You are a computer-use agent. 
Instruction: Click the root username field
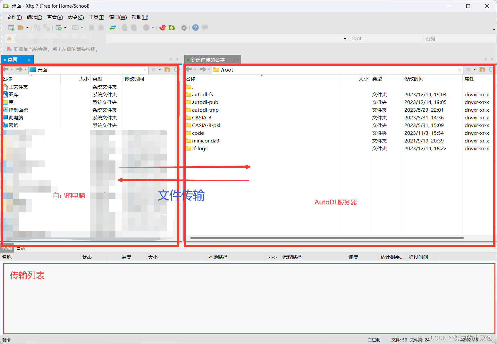[386, 39]
